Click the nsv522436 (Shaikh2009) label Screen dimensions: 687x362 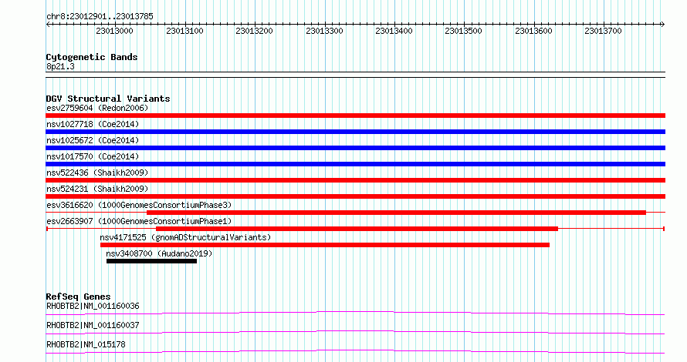point(97,173)
